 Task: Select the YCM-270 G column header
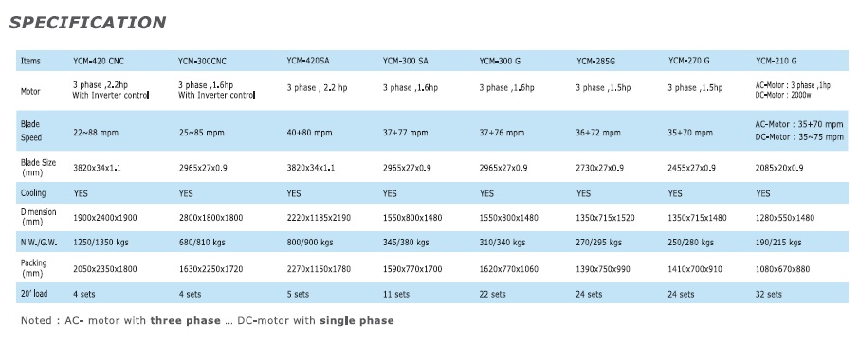pos(688,61)
